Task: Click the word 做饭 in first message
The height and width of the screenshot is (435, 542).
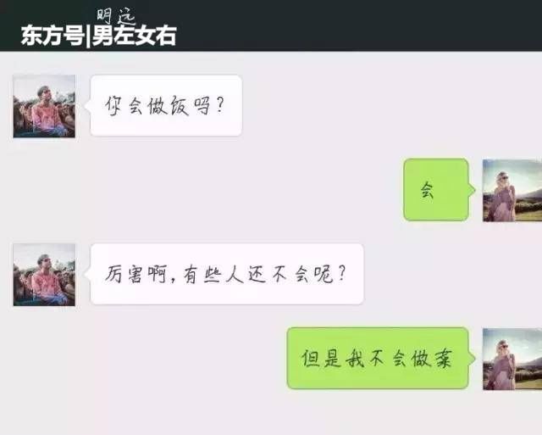Action: (169, 106)
